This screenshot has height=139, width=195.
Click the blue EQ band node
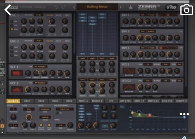[x=184, y=117]
